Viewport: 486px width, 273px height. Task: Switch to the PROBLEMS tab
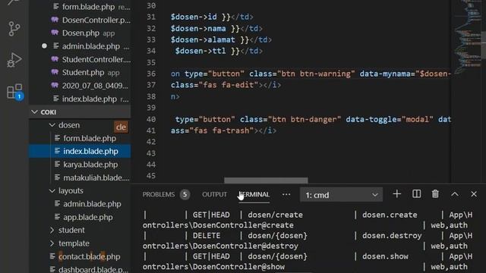coord(159,195)
